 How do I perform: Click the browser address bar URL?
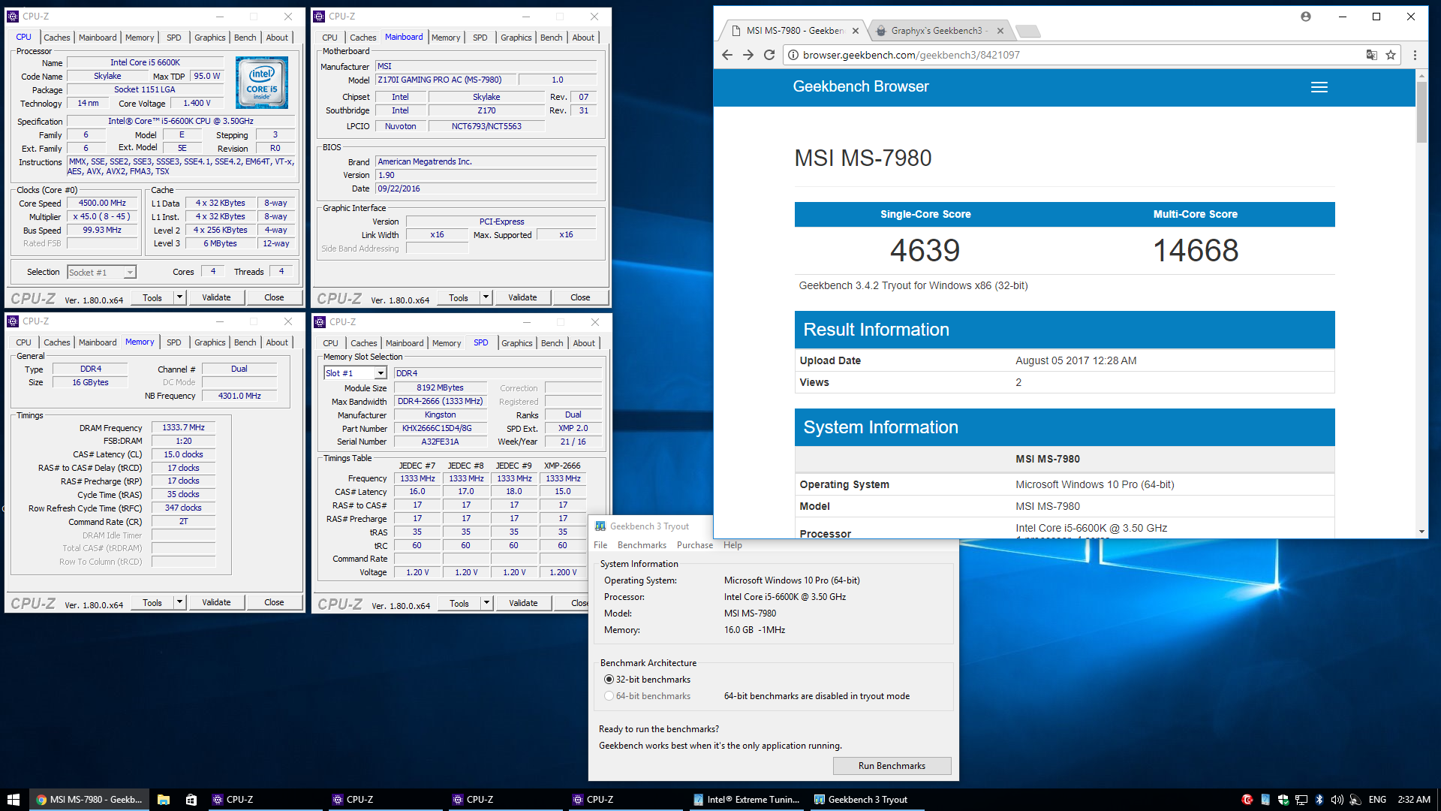click(x=911, y=55)
